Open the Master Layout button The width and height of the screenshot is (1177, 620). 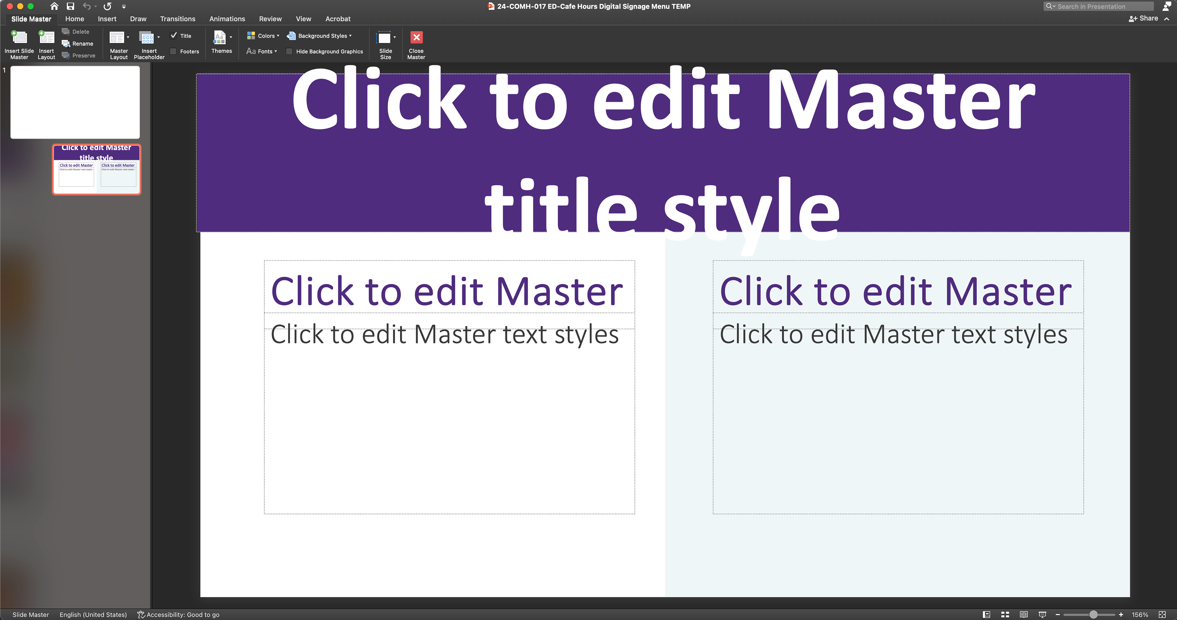click(x=118, y=44)
